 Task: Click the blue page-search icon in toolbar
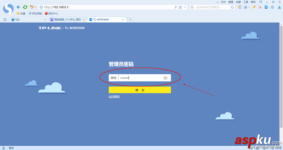(266, 7)
